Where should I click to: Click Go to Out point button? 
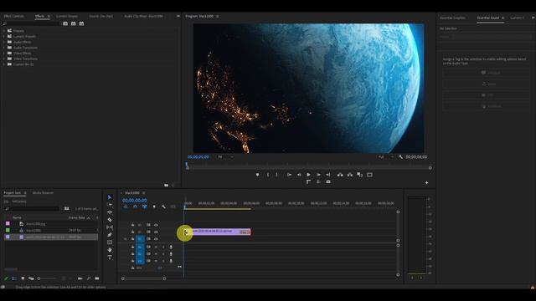coord(327,175)
